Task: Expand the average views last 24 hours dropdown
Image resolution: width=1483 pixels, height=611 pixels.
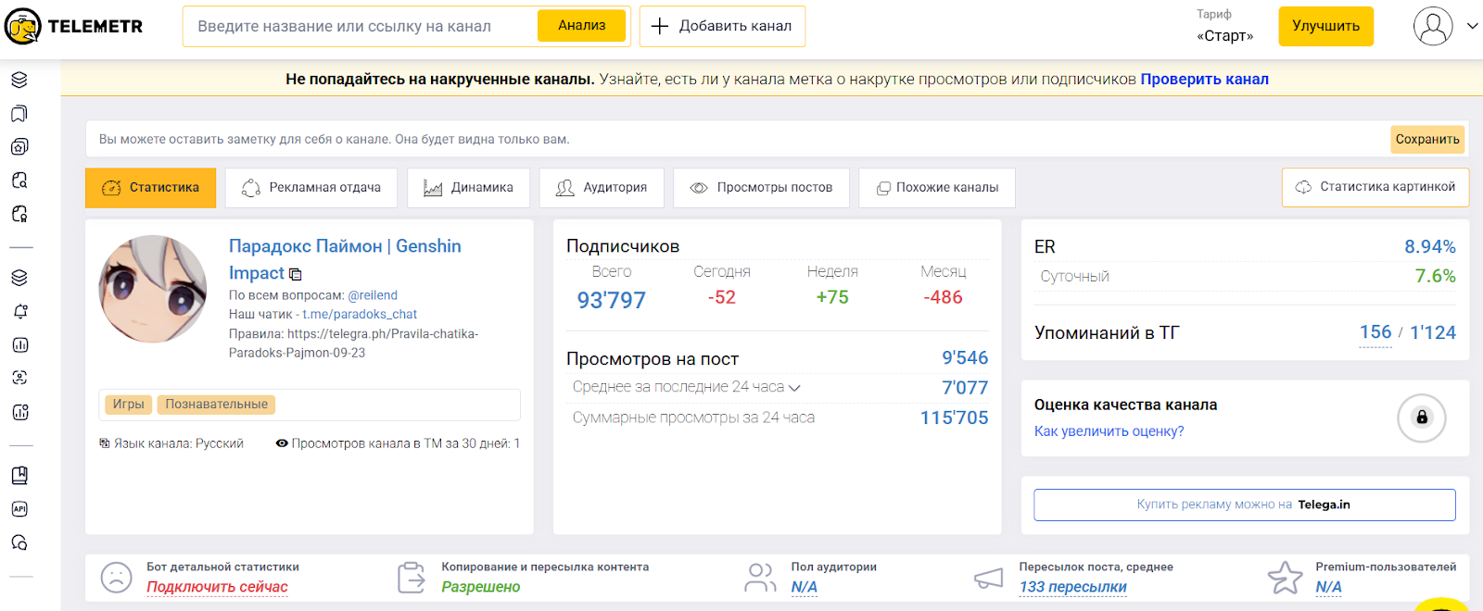Action: coord(794,388)
